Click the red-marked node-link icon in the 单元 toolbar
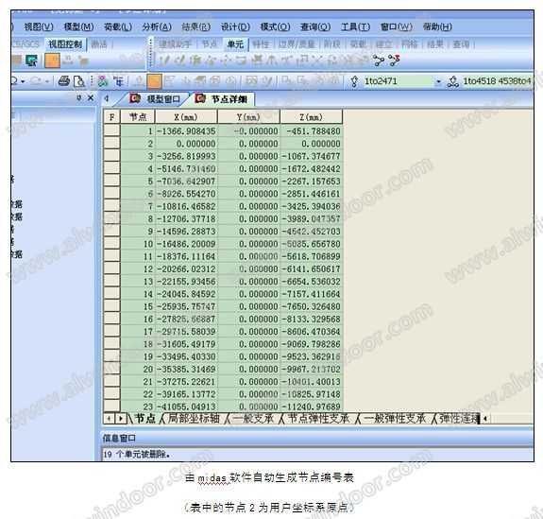543x519 pixels. [x=394, y=61]
